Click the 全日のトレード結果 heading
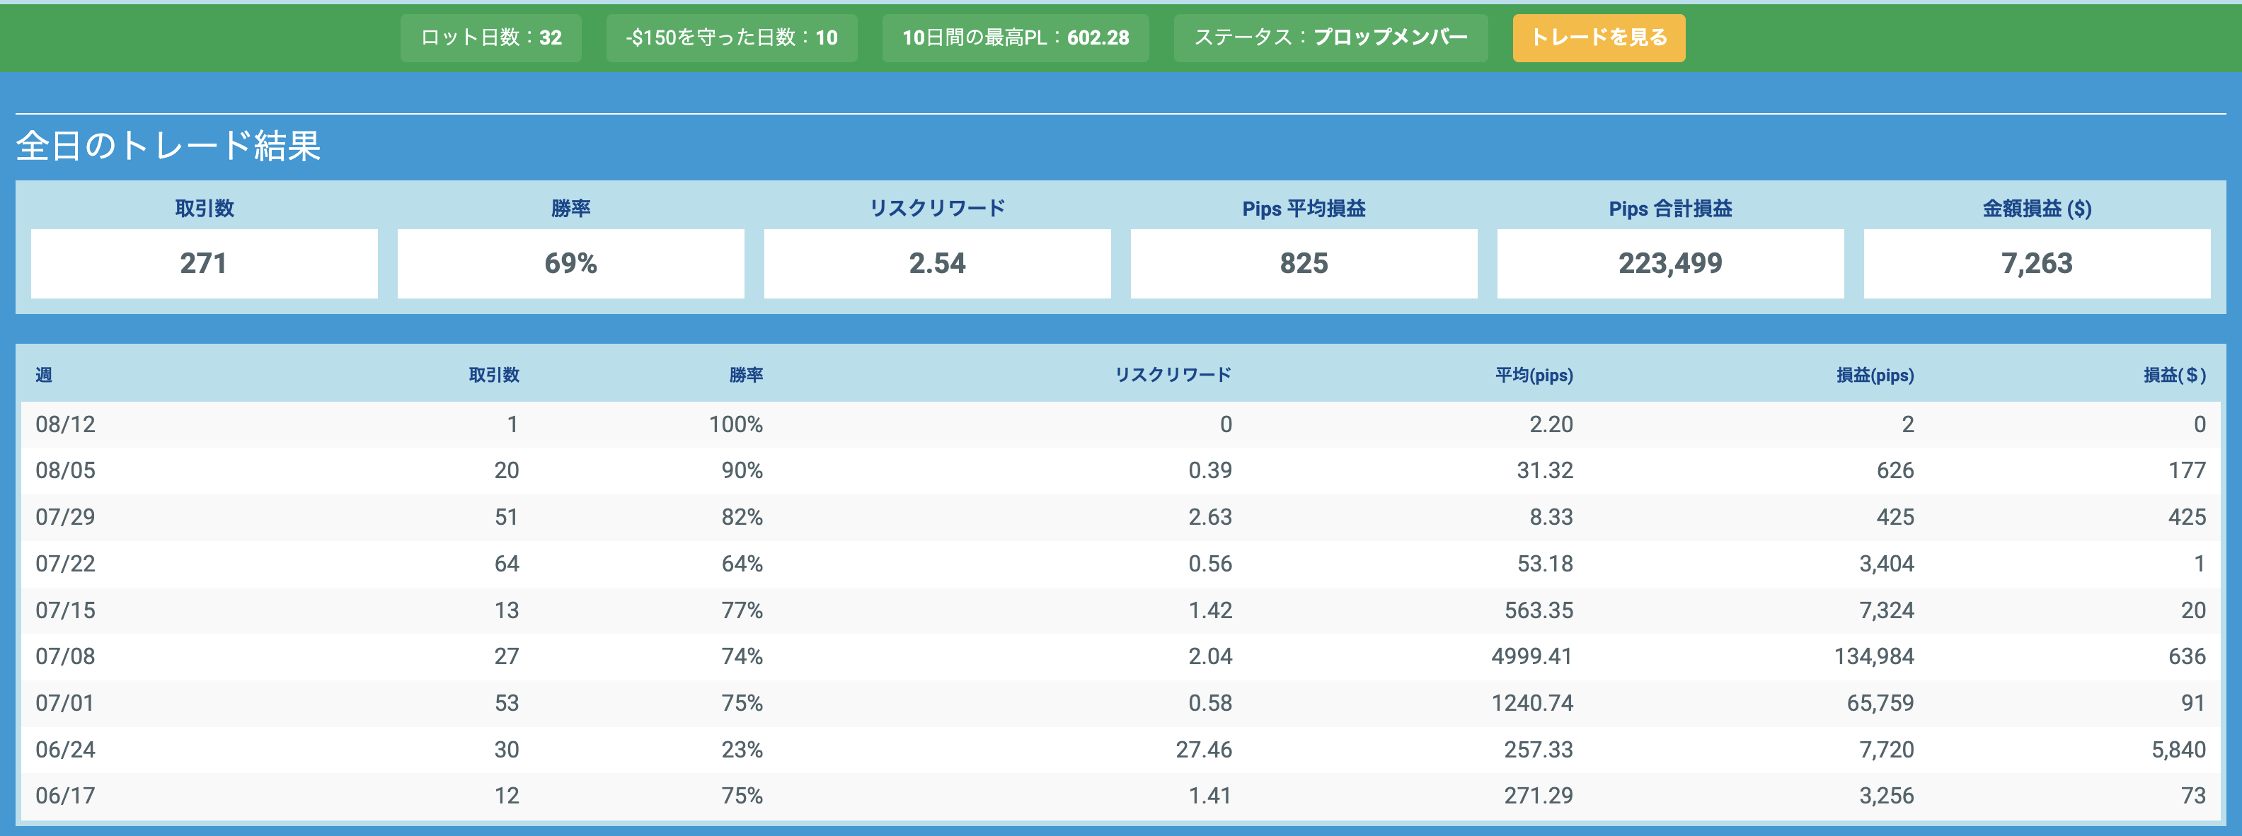The image size is (2242, 836). 168,145
